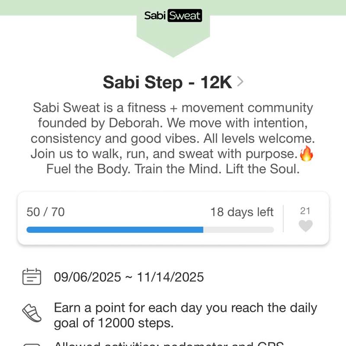Tap the 18 days left label
The image size is (346, 346).
coord(242,212)
